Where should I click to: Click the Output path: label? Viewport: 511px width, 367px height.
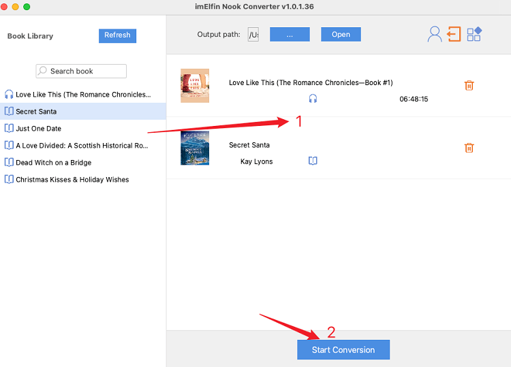click(219, 35)
